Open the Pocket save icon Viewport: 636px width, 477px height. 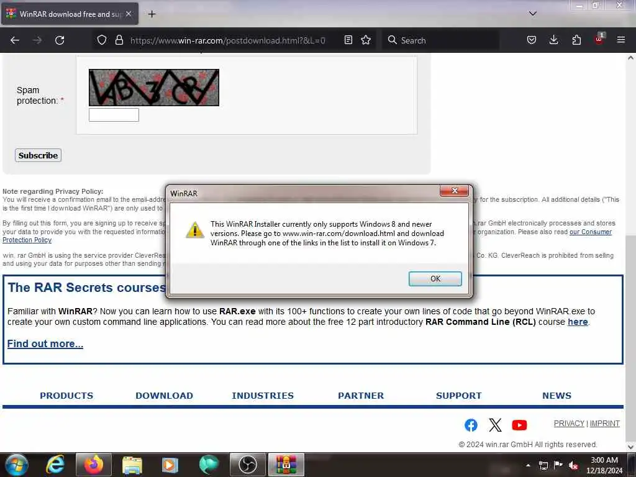(x=532, y=40)
